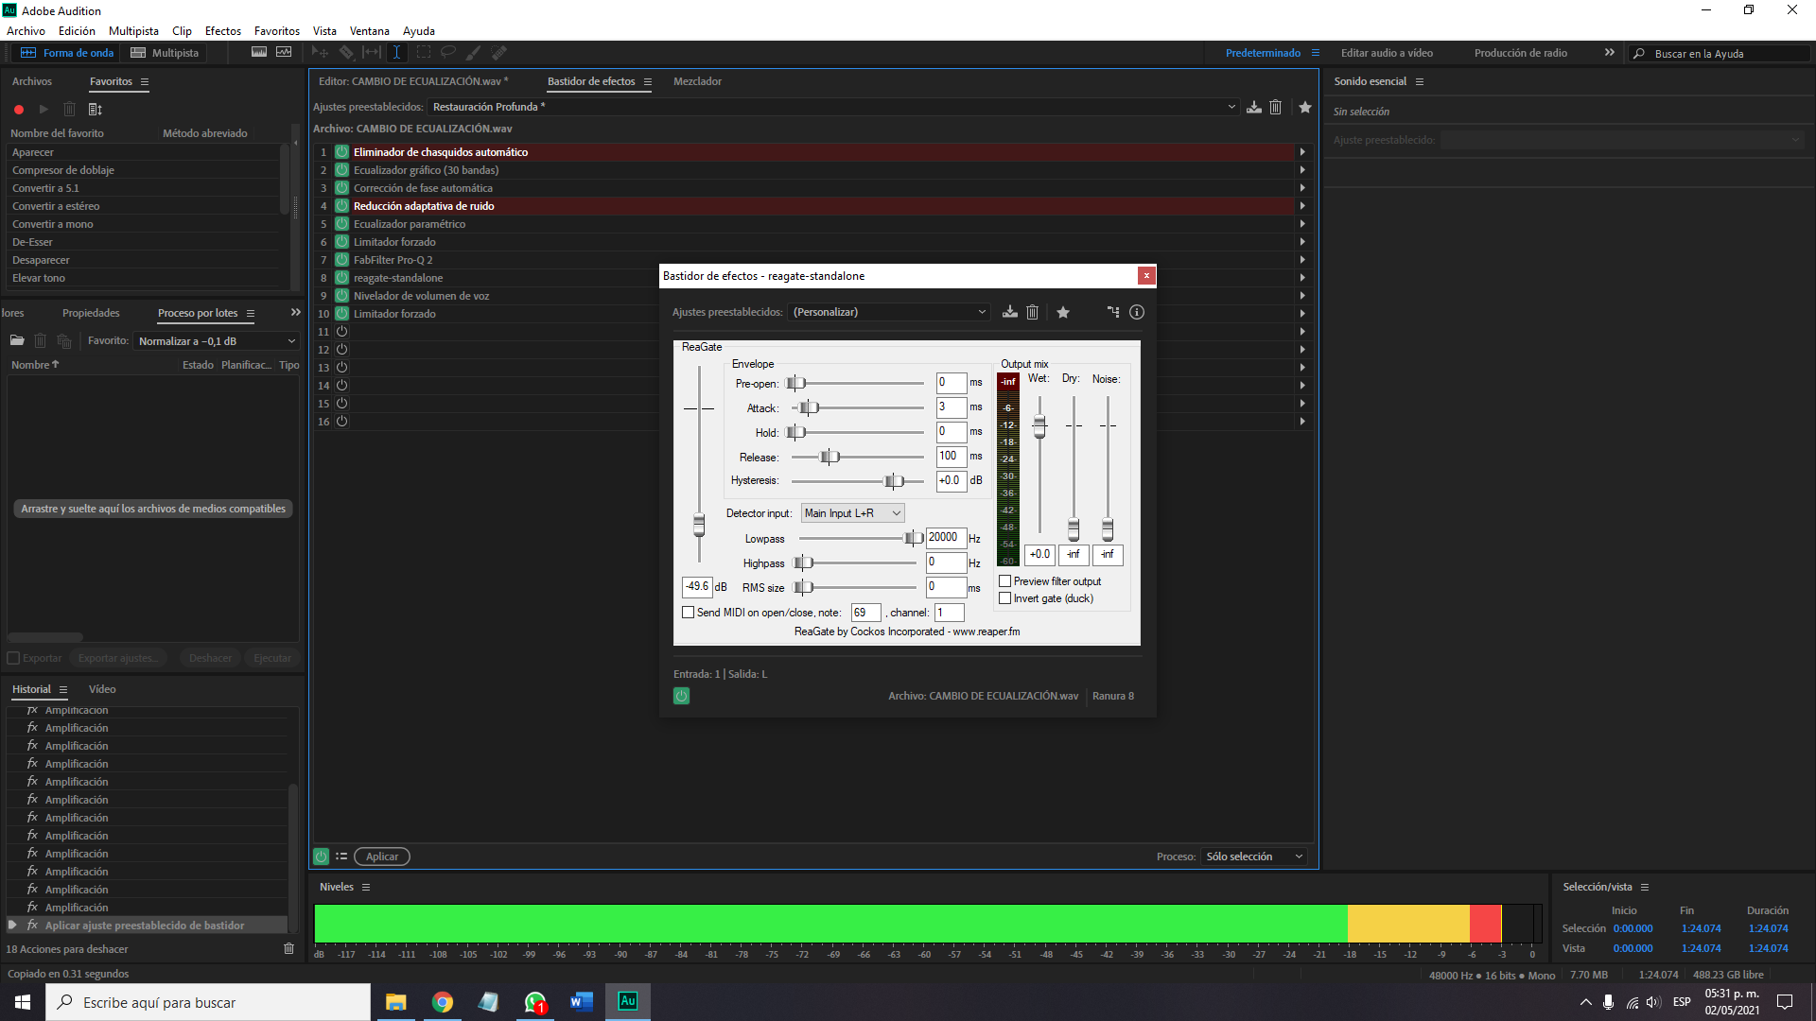Enable Preview filter output checkbox
This screenshot has width=1816, height=1021.
(1005, 581)
